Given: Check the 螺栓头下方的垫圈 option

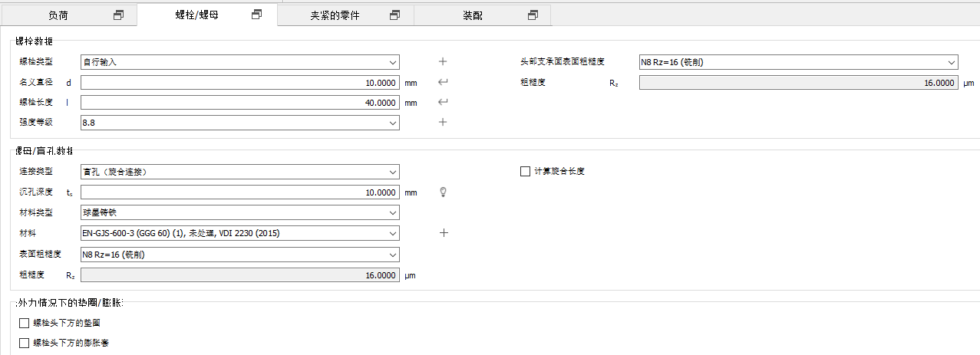Looking at the screenshot, I should (25, 324).
